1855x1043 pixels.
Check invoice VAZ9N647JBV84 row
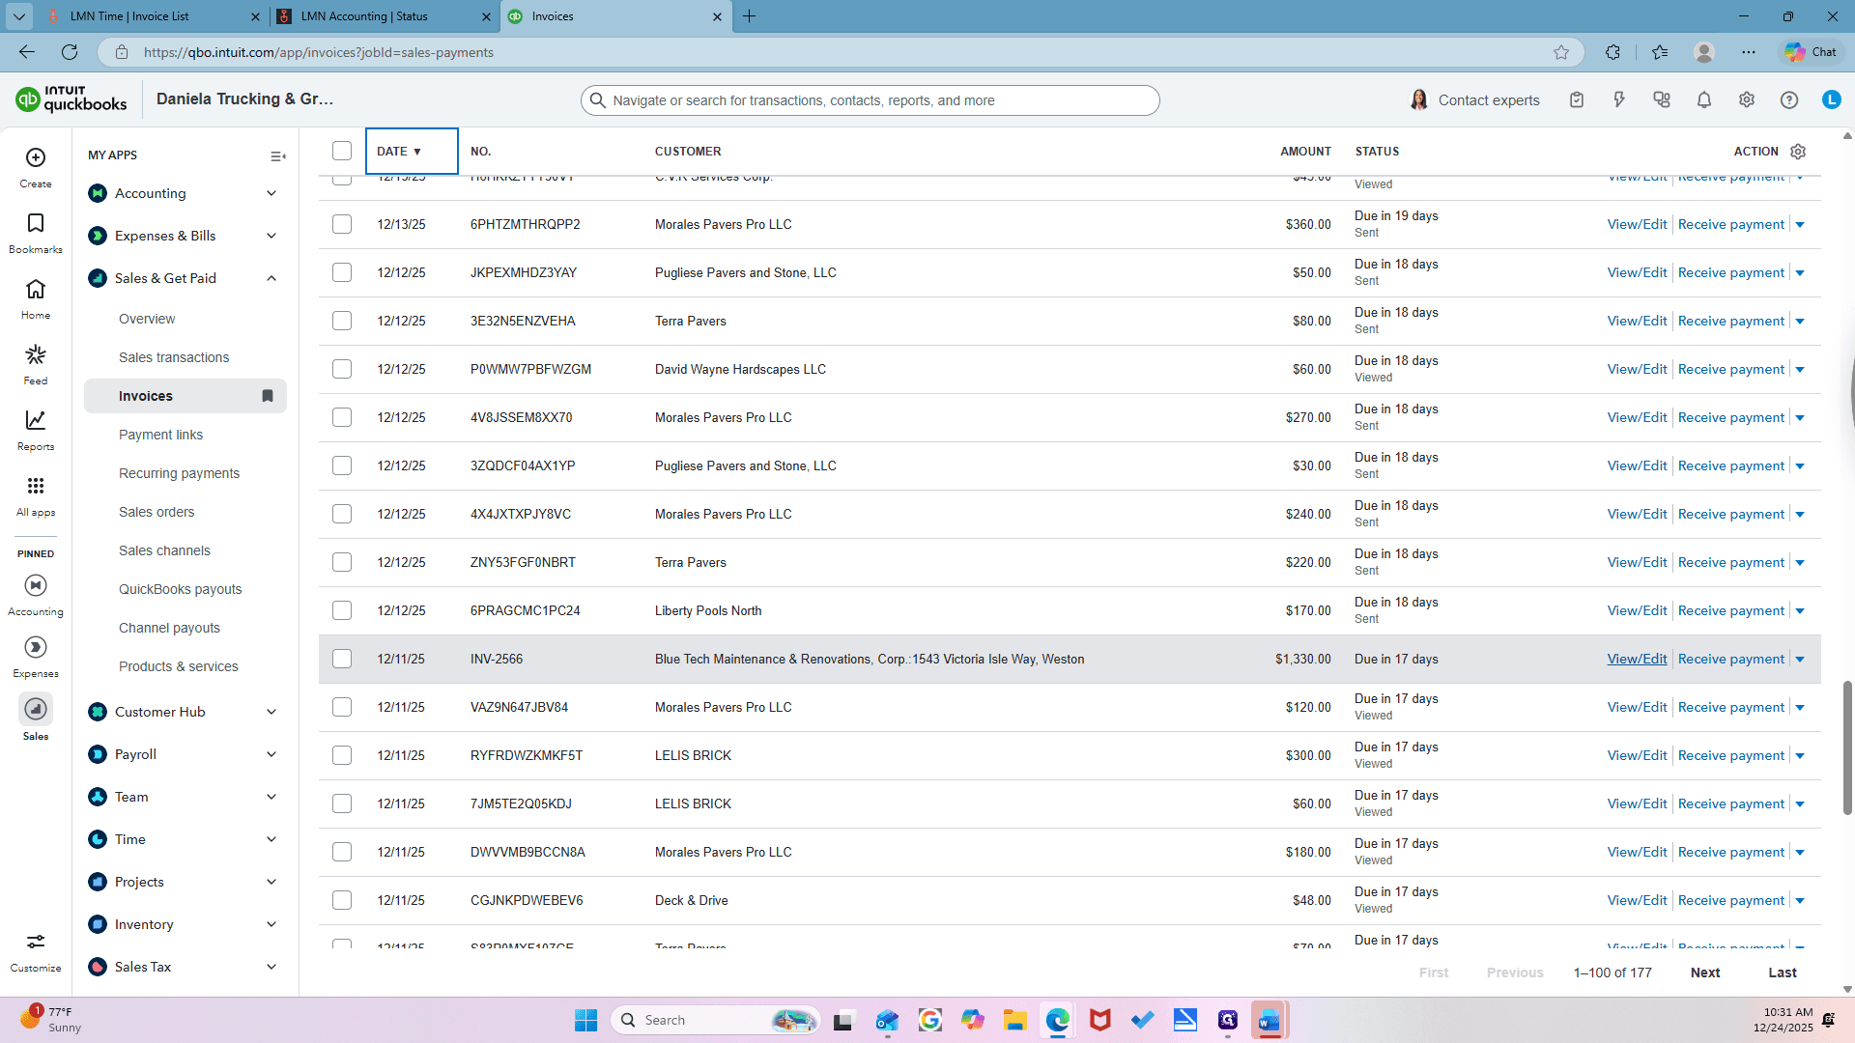point(342,707)
